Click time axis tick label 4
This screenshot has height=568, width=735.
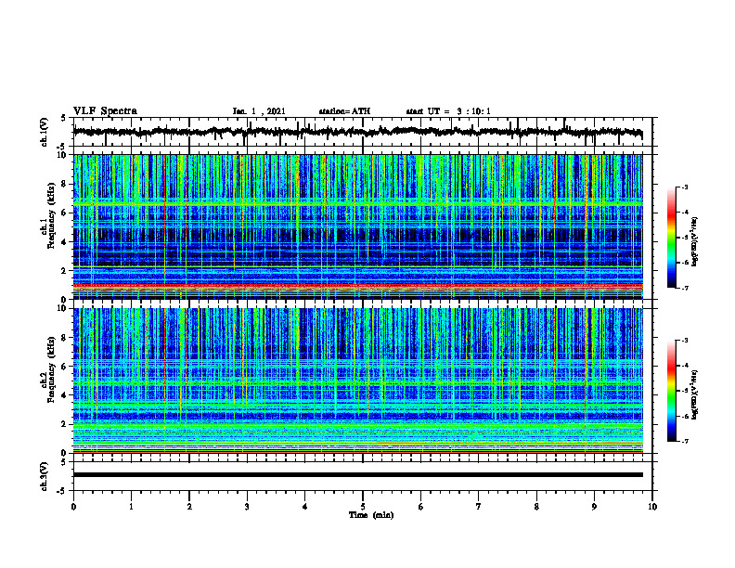(305, 507)
